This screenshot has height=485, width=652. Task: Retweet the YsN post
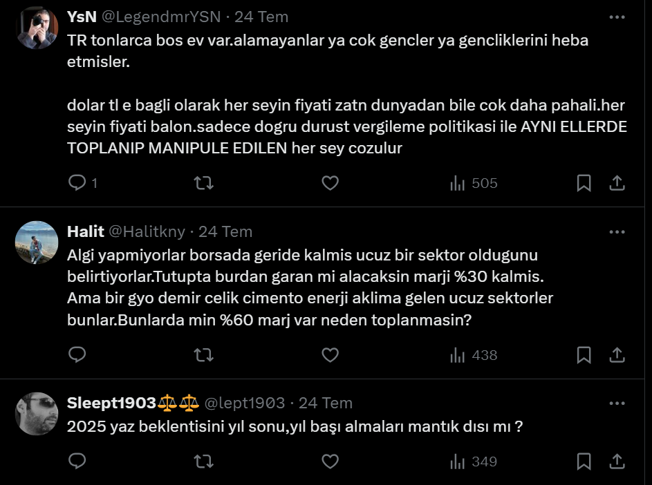(203, 183)
